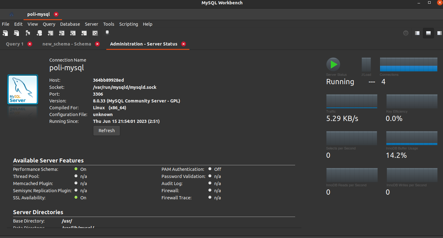The width and height of the screenshot is (443, 238).
Task: Go to the home screen tab
Action: [11, 14]
